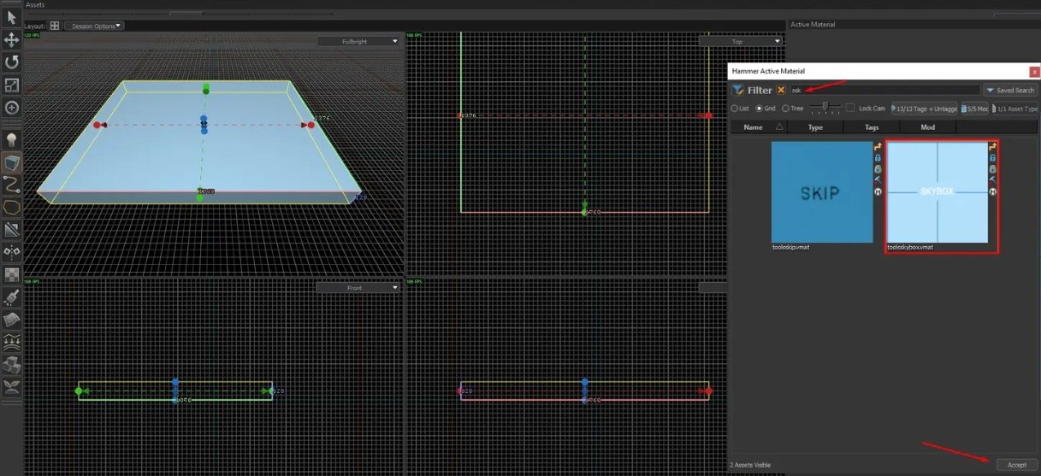Viewport: 1041px width, 476px height.
Task: Clear the filter with the orange X
Action: click(781, 90)
